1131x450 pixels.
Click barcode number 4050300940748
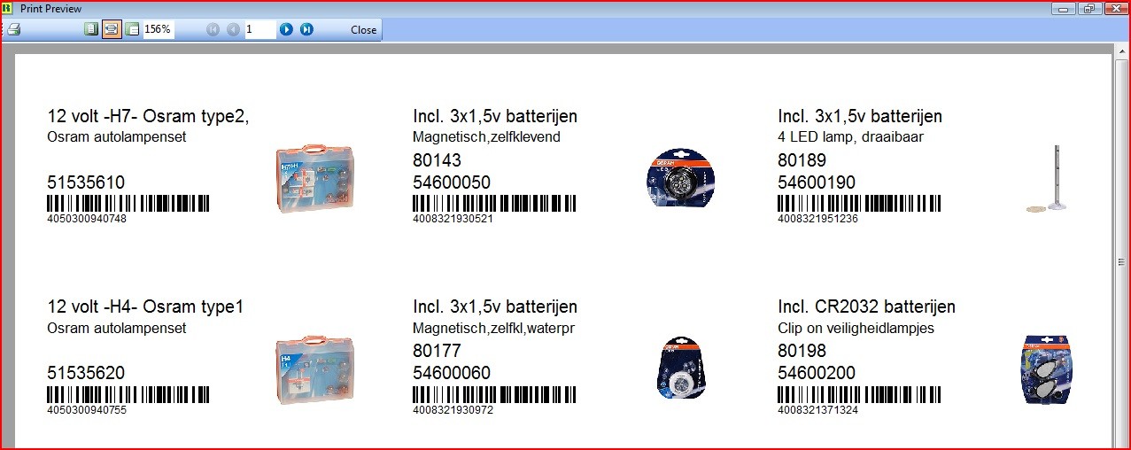(x=87, y=219)
